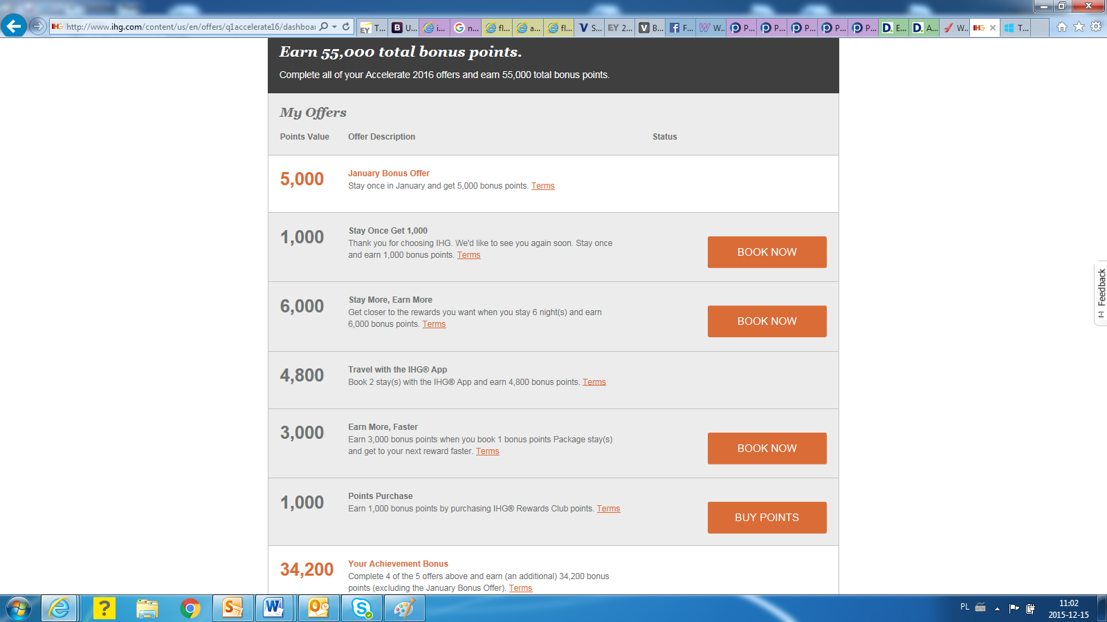Screen dimensions: 1107x622
Task: Click the Internet Explorer taskbar icon
Action: 60,609
